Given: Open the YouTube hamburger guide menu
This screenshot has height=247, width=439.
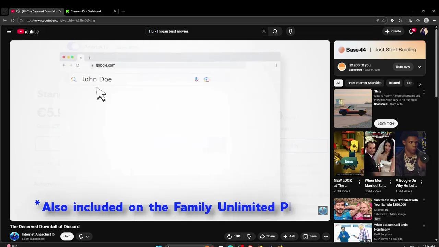Looking at the screenshot, I should pos(9,31).
